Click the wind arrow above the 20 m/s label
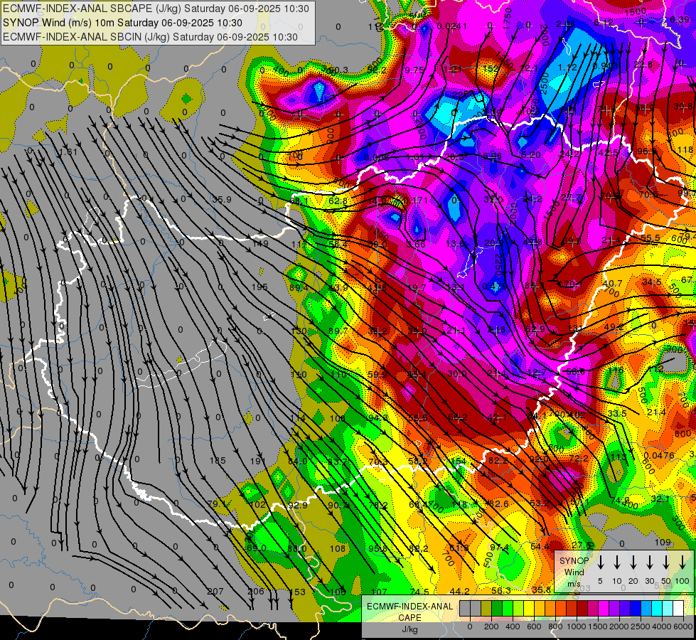 (x=633, y=562)
